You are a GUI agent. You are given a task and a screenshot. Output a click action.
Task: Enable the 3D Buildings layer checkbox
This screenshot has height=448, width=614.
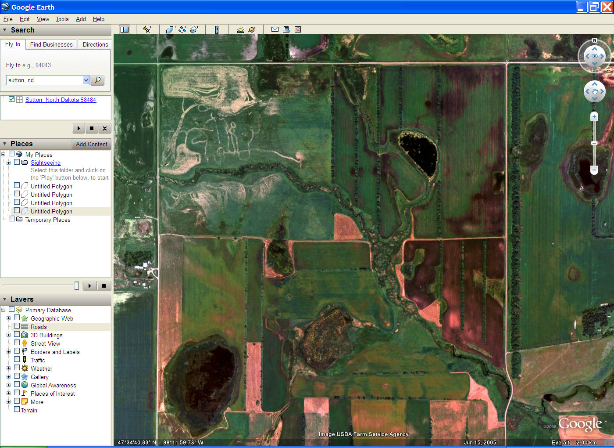(17, 334)
